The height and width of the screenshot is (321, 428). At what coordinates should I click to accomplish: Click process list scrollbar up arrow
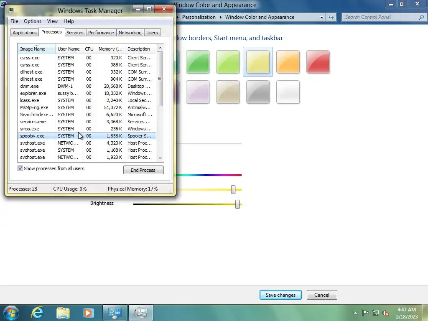click(160, 48)
